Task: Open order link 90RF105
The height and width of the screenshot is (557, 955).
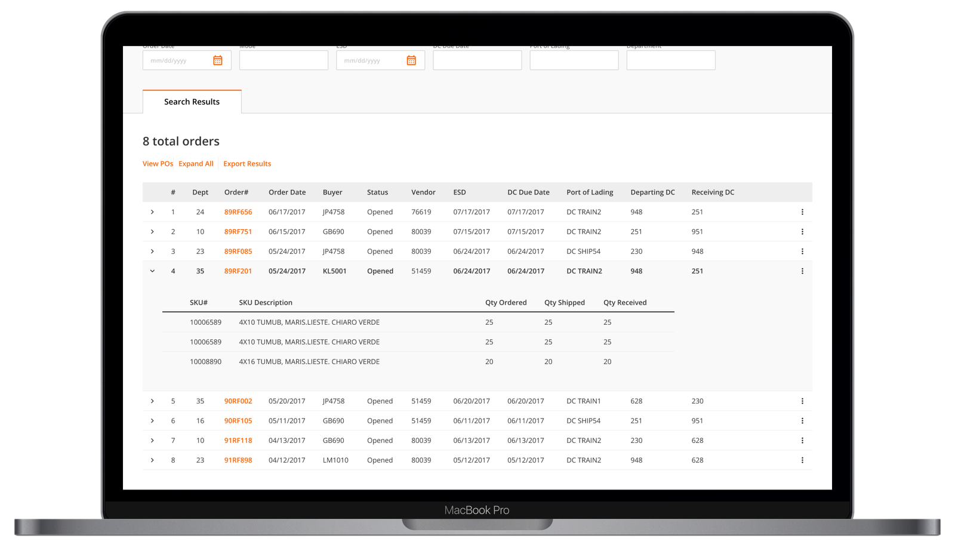Action: pyautogui.click(x=238, y=421)
